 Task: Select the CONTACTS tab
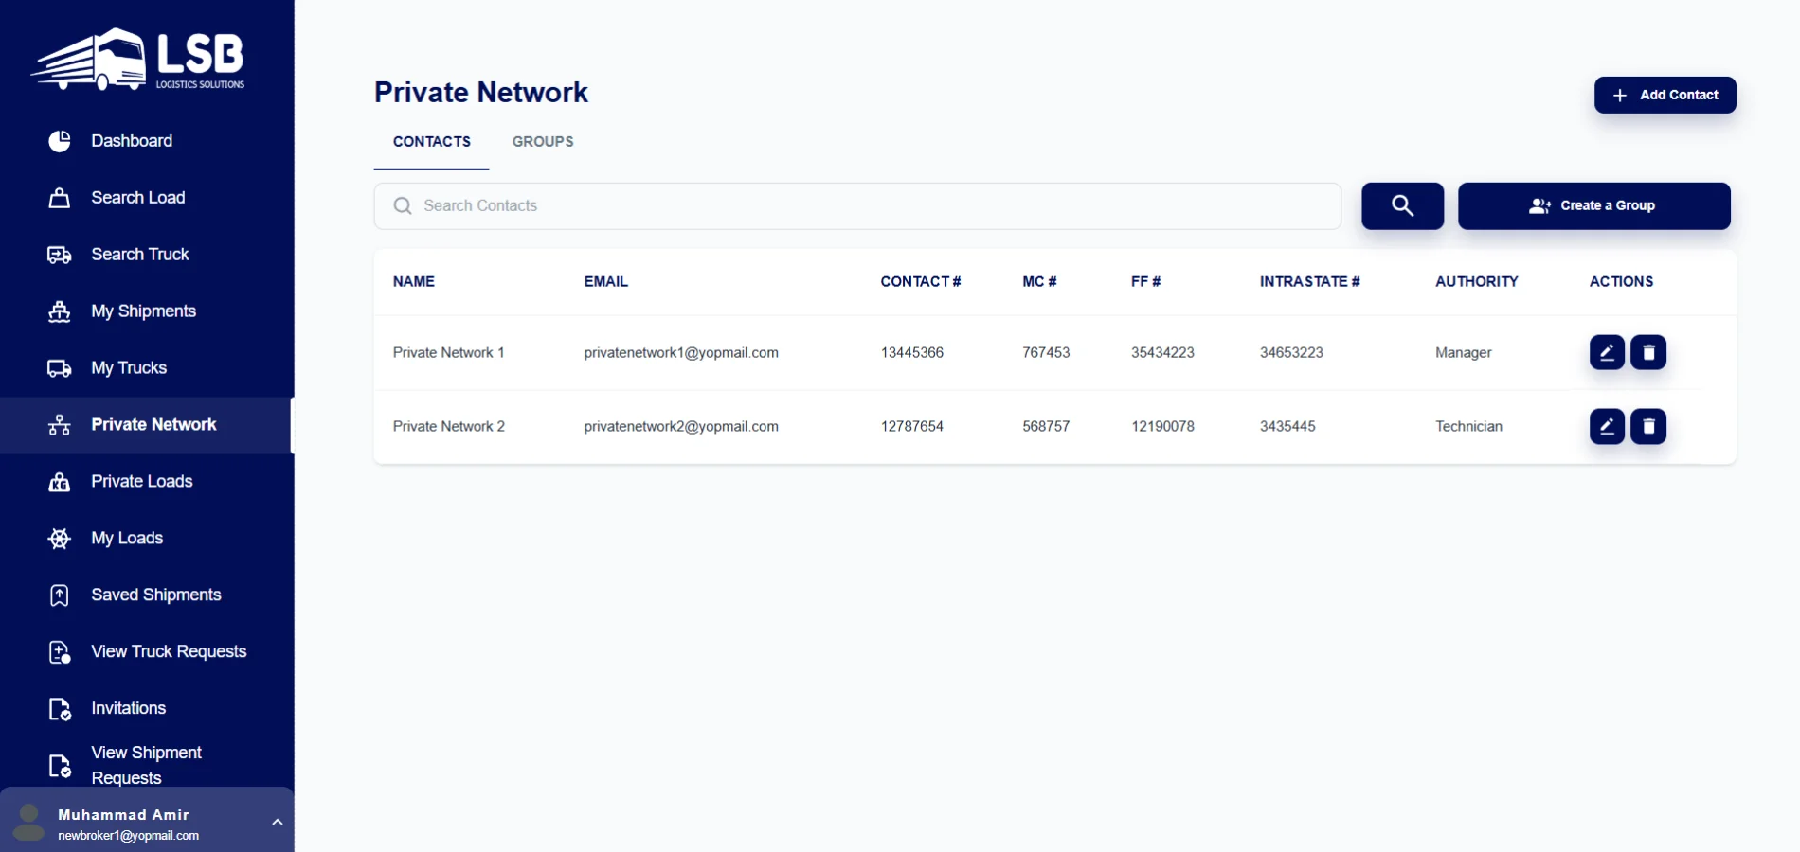431,142
